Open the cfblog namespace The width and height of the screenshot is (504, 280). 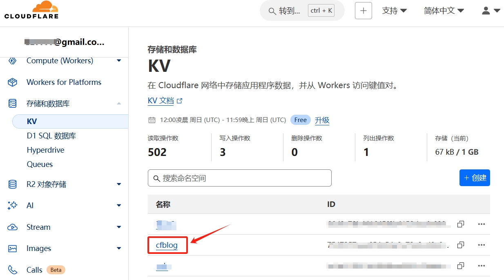click(x=167, y=245)
